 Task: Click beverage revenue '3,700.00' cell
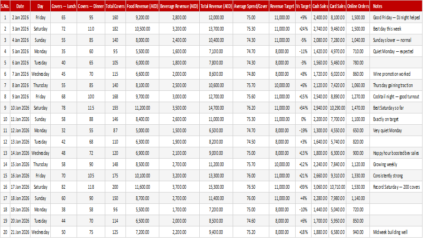click(180, 187)
